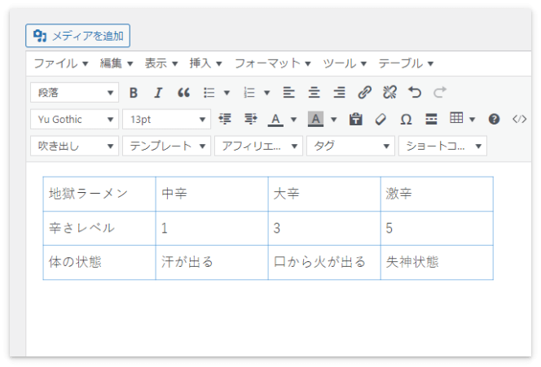The height and width of the screenshot is (367, 541).
Task: Open the 13pt font size dropdown
Action: (167, 120)
